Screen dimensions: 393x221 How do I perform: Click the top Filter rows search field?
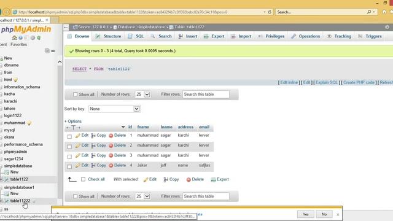pyautogui.click(x=206, y=95)
